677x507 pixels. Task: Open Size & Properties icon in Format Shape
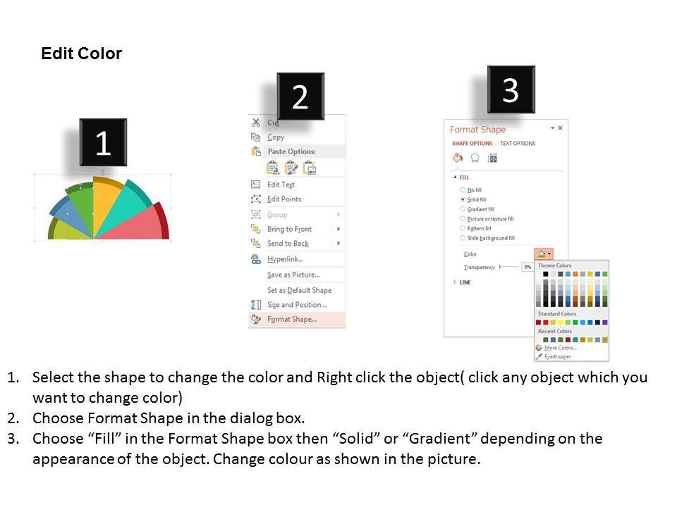coord(492,158)
